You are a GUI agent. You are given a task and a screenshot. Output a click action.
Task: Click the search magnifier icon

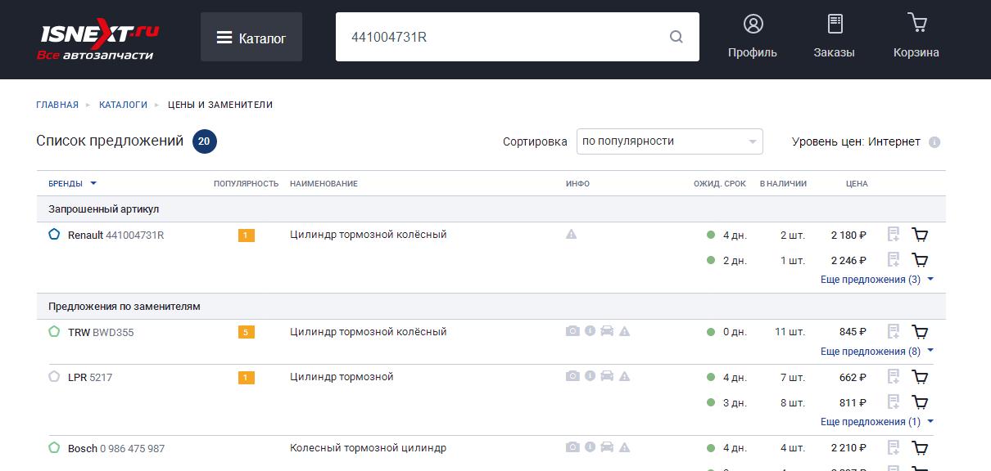click(x=677, y=37)
